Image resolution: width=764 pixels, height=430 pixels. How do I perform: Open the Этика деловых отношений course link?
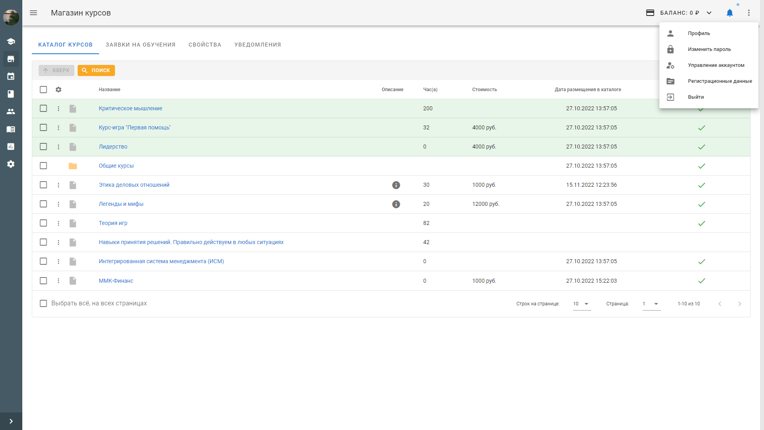(x=134, y=185)
